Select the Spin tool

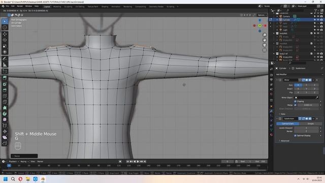tap(5, 114)
